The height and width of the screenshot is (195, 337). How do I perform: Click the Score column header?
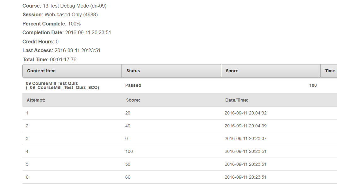tap(271, 71)
